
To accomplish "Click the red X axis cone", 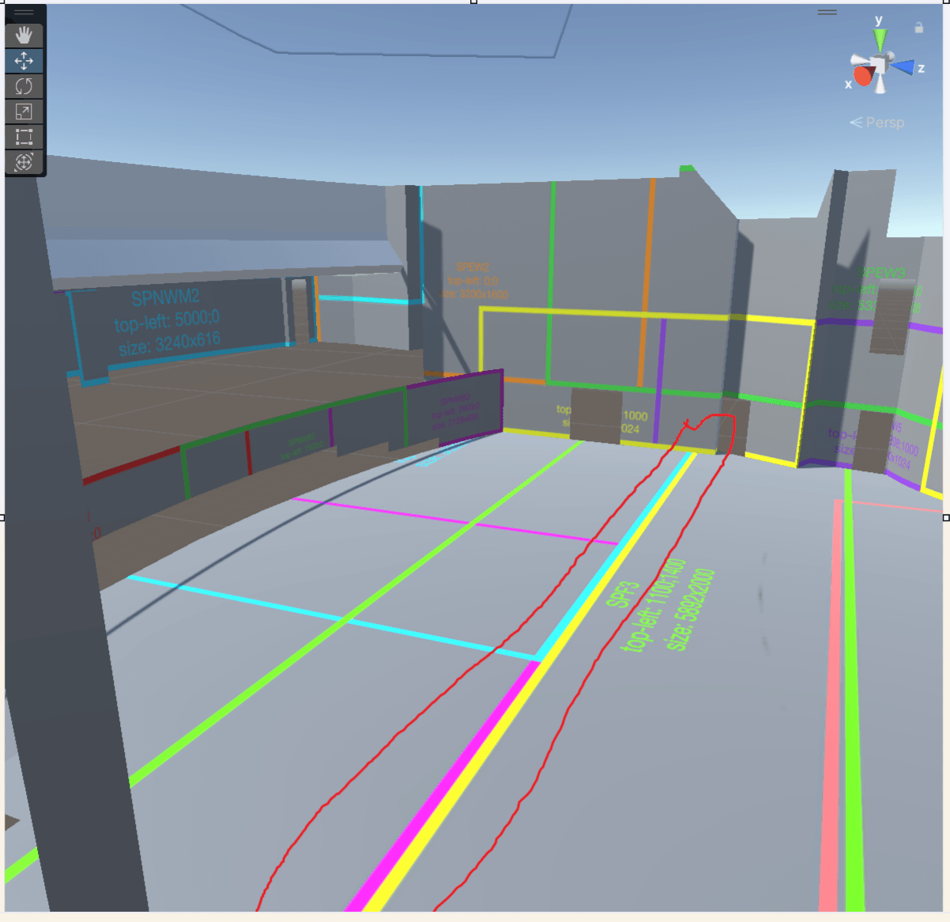I will [863, 76].
